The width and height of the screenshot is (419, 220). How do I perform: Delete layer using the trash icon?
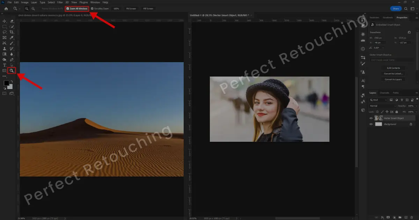click(411, 217)
